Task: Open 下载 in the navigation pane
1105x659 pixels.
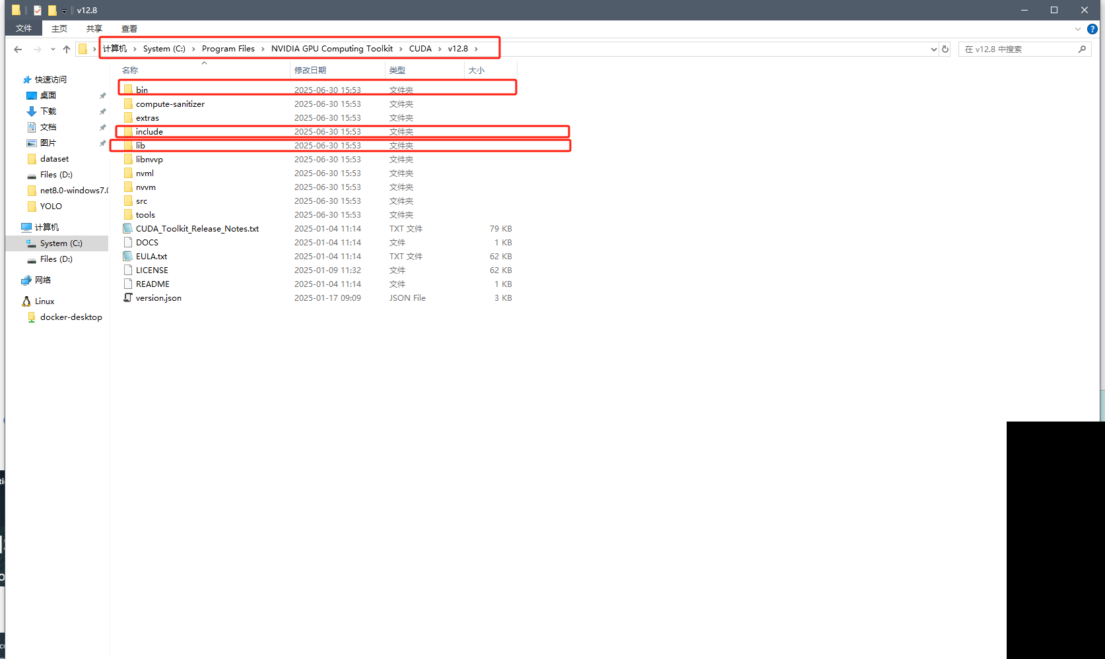Action: coord(48,111)
